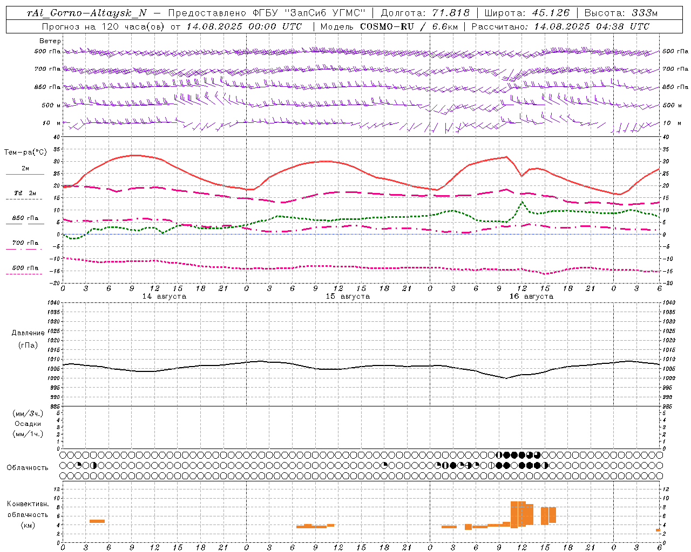The width and height of the screenshot is (691, 552).
Task: Click the Td 2м dew point legend label
Action: (x=25, y=193)
